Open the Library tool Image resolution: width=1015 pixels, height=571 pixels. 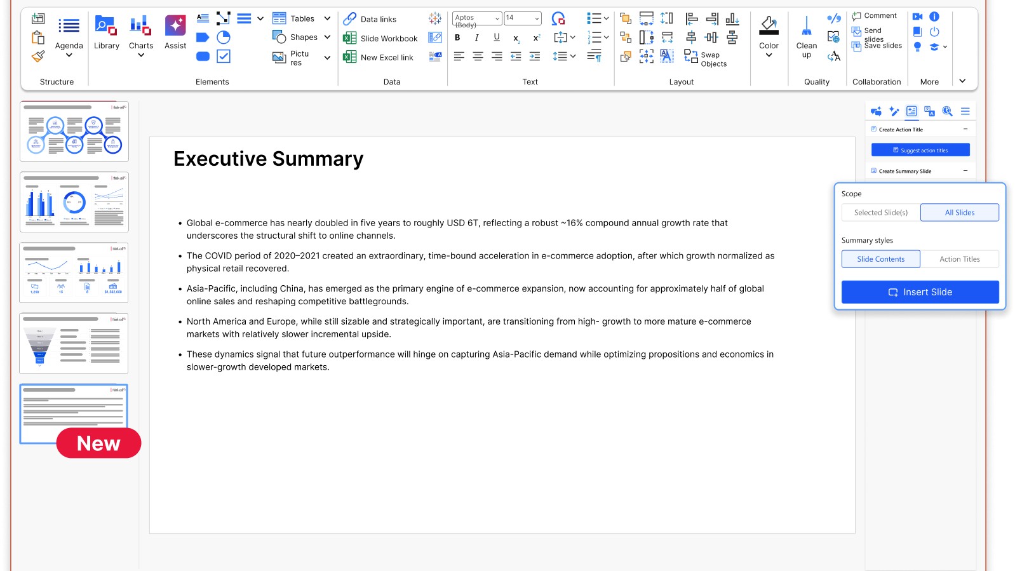point(106,32)
